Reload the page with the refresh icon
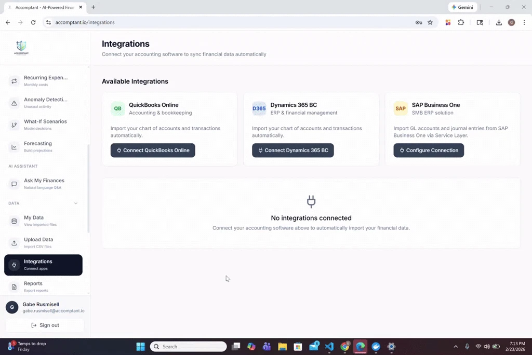Viewport: 532px width, 355px height. click(33, 22)
